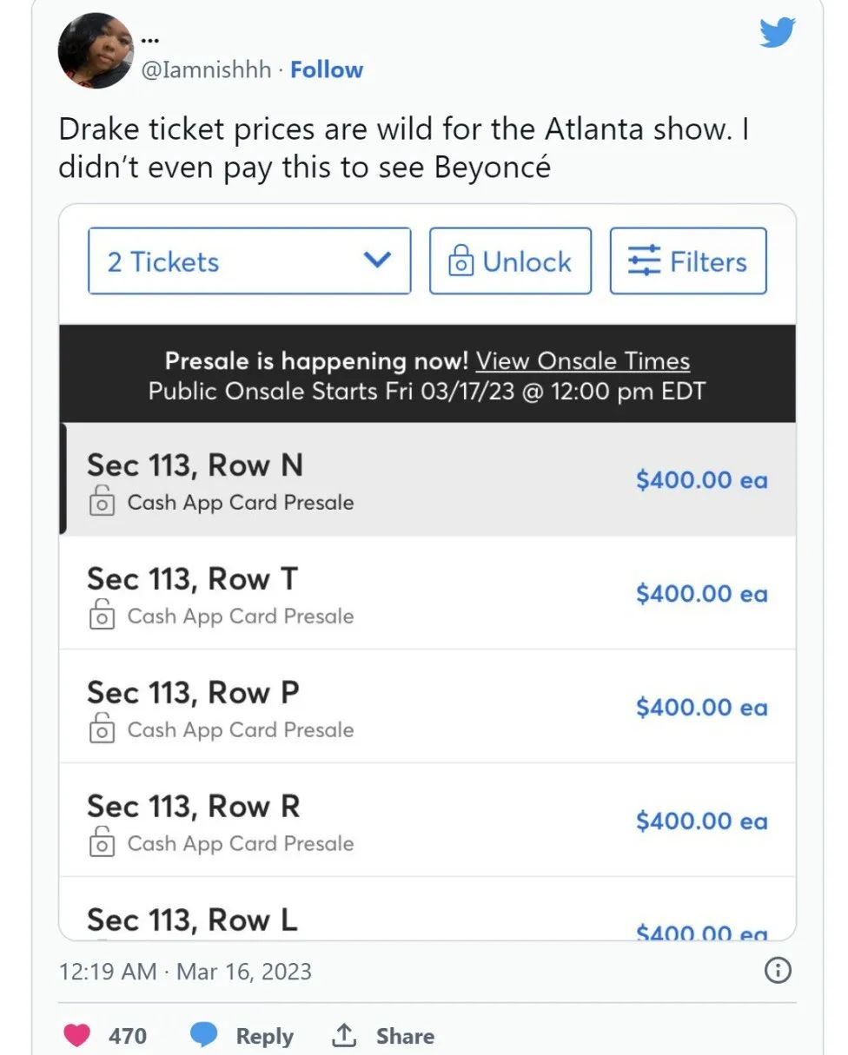Click the share upload arrow icon
The image size is (848, 1055).
tap(345, 1035)
